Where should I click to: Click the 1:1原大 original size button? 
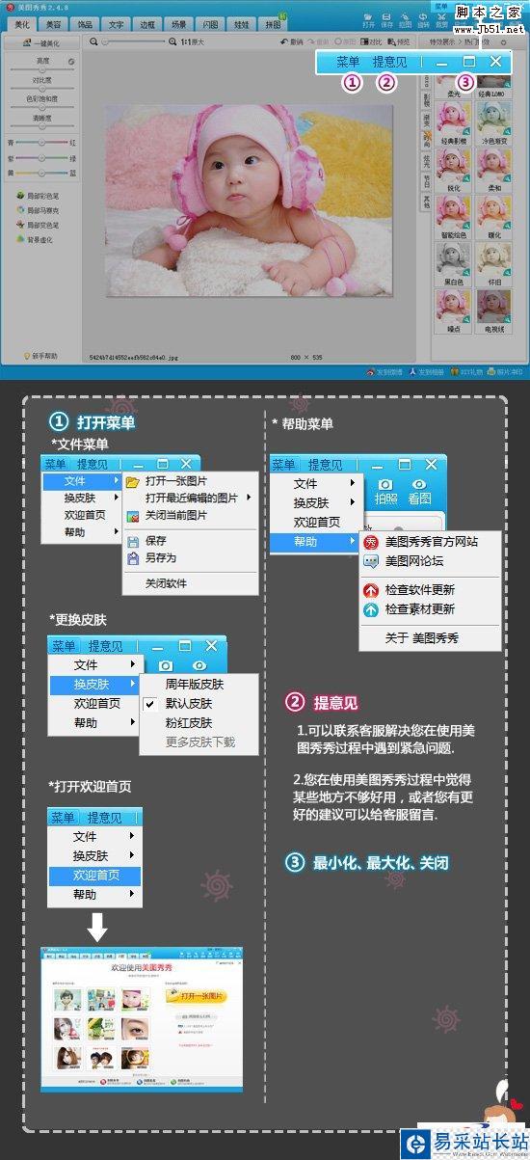pyautogui.click(x=192, y=42)
